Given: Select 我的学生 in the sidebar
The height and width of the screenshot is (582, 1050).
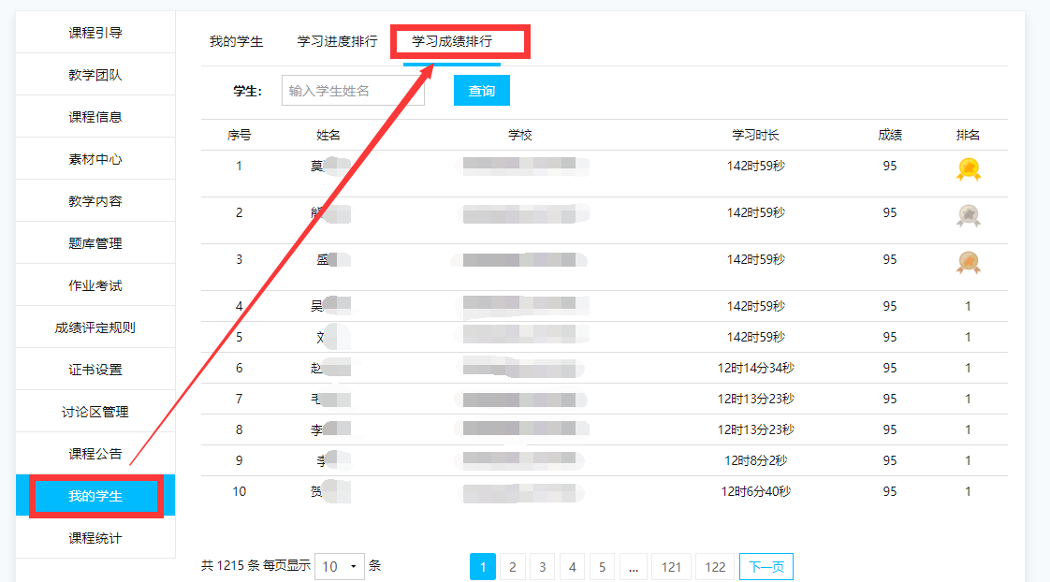Looking at the screenshot, I should point(95,496).
